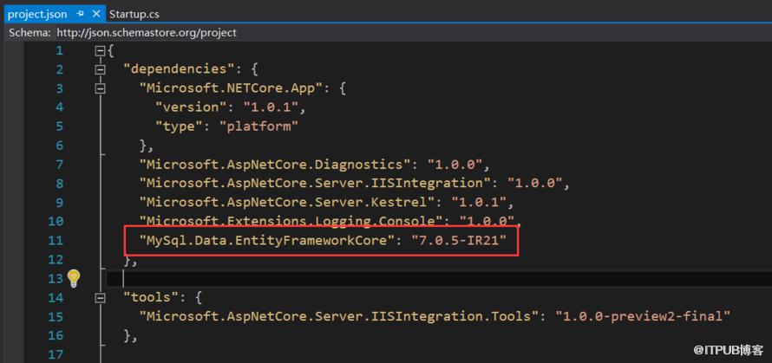Collapse the "dependencies" block
This screenshot has width=772, height=363.
(x=101, y=69)
